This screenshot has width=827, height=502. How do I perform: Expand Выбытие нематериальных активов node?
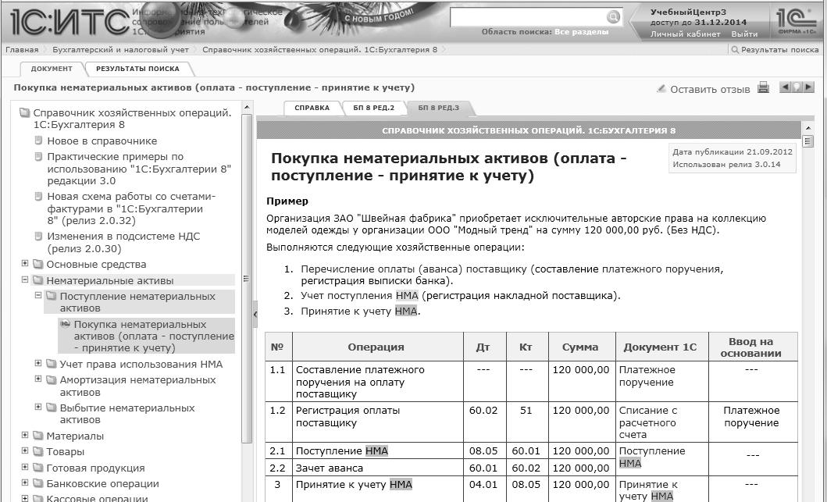point(38,407)
